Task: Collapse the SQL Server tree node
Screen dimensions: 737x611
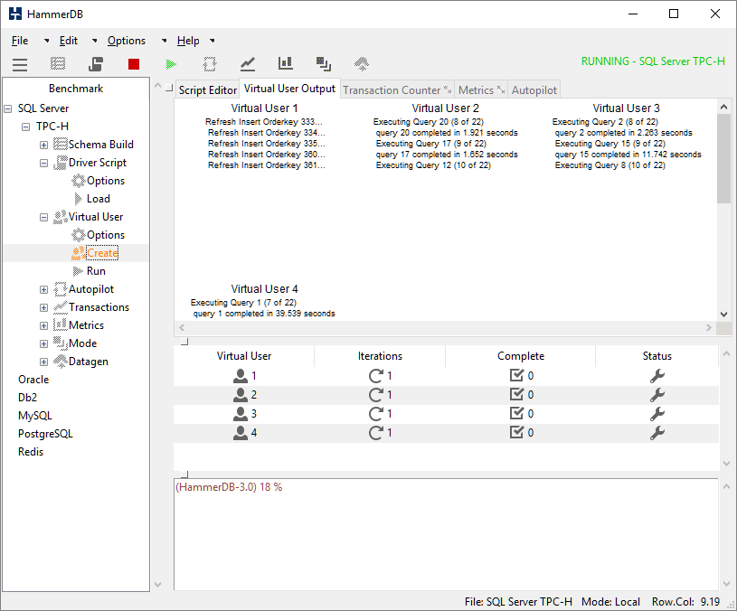Action: (8, 109)
